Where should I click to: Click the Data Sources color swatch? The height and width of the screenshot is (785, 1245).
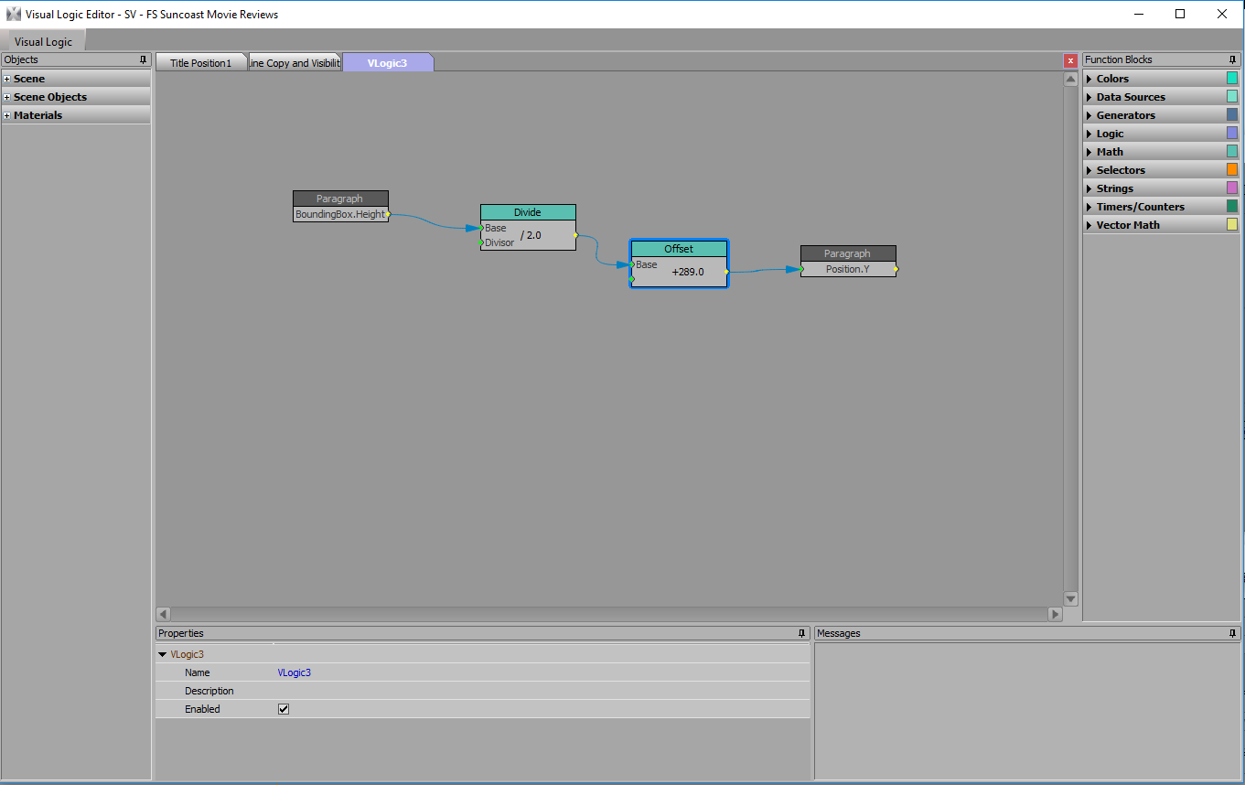pos(1232,97)
